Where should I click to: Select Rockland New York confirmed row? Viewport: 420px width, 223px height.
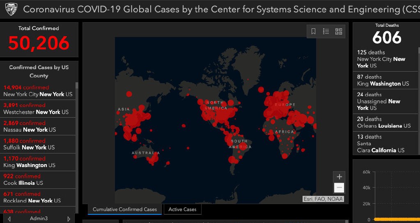click(38, 197)
